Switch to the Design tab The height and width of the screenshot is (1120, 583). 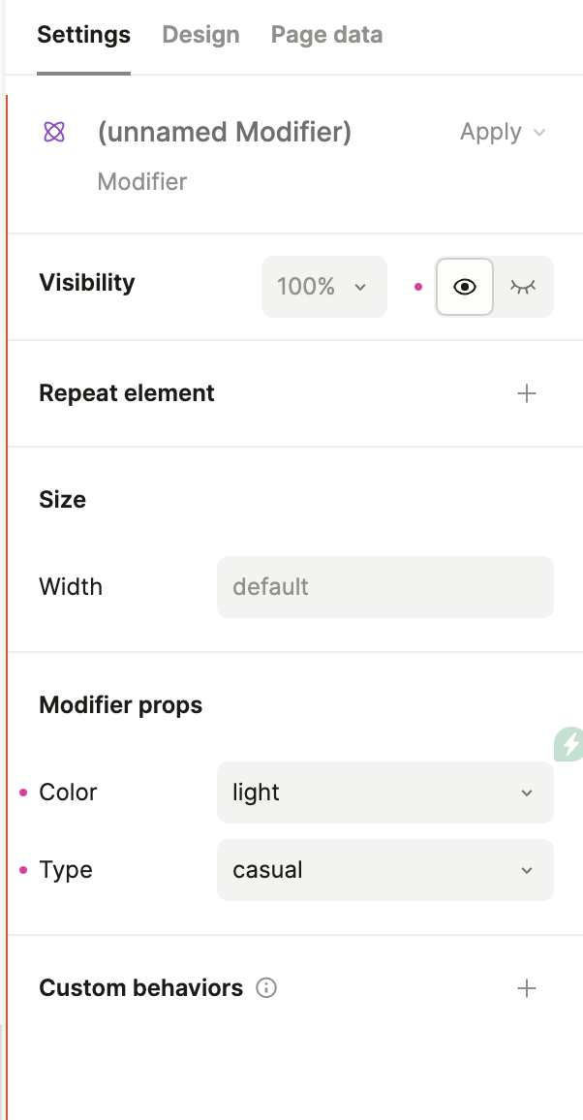click(200, 35)
